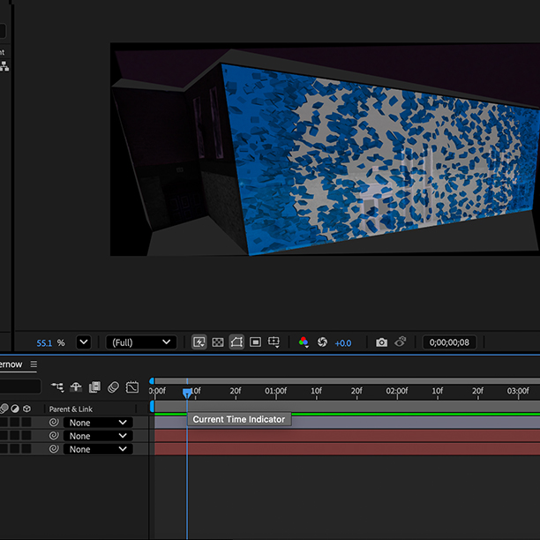The image size is (540, 540).
Task: Click the timeline layer search field
Action: (20, 386)
